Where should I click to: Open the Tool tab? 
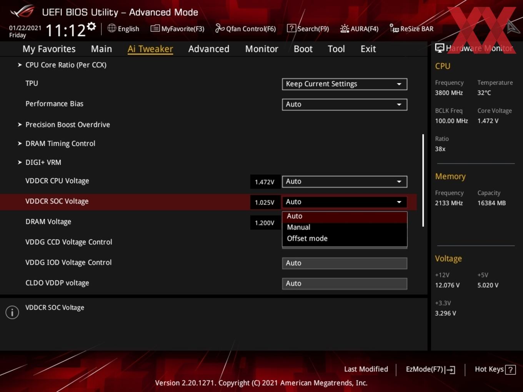tap(336, 49)
